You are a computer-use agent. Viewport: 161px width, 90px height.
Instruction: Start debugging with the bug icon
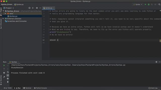coord(149,4)
